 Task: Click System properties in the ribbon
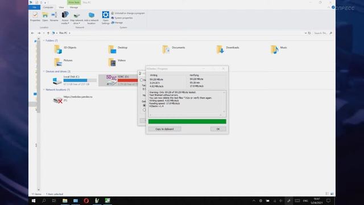pyautogui.click(x=122, y=18)
